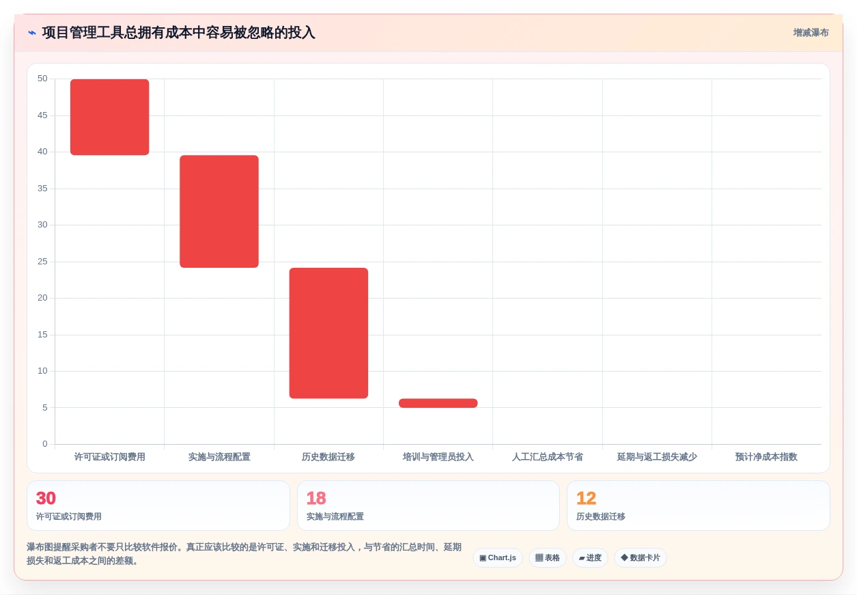Click the description paragraph starting 瀑布图提醒采购者

(244, 554)
